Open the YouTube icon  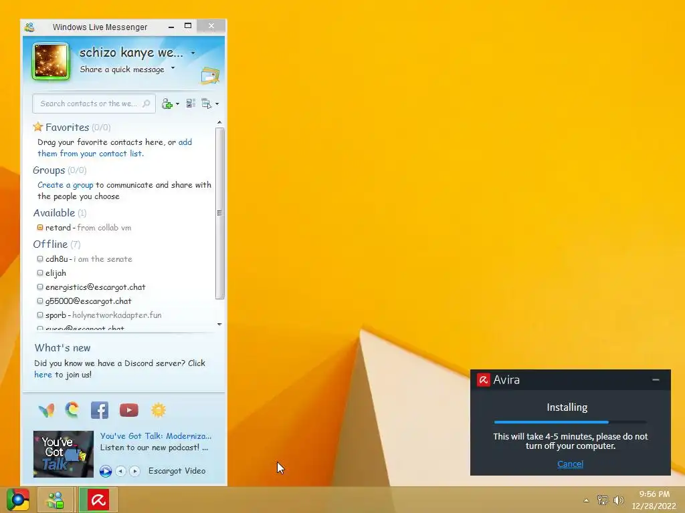pos(129,410)
